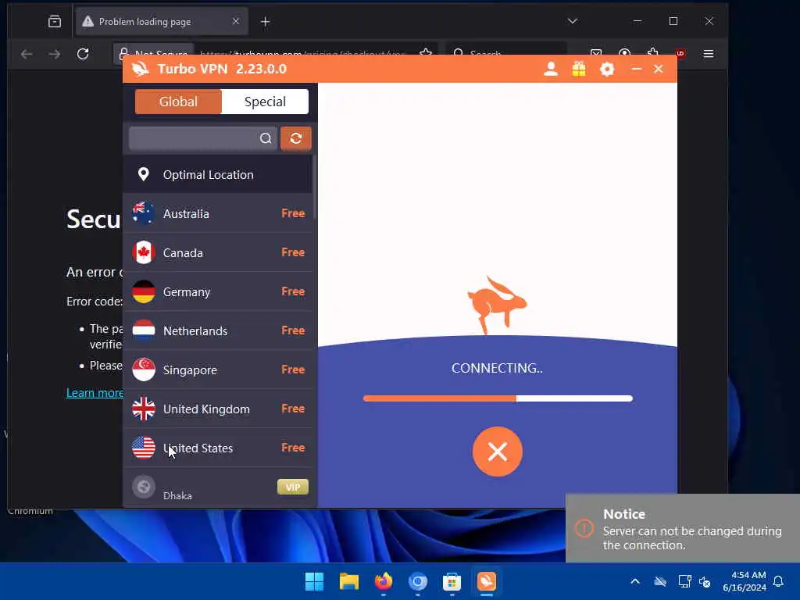The image size is (800, 600).
Task: Click the uBlock Origin extension icon
Action: click(x=680, y=54)
